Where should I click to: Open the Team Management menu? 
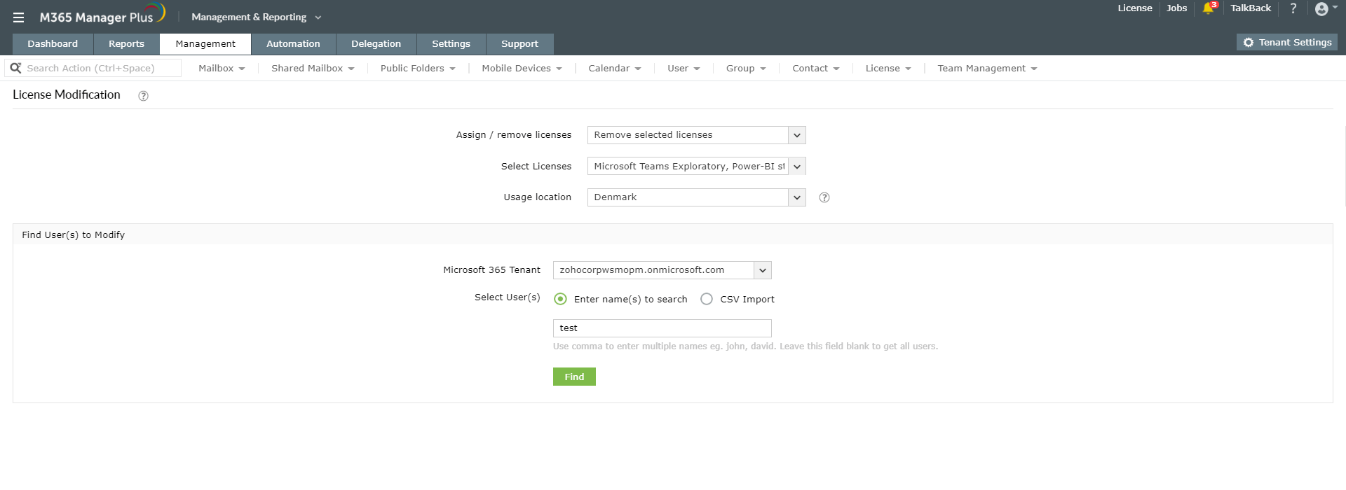click(x=987, y=69)
